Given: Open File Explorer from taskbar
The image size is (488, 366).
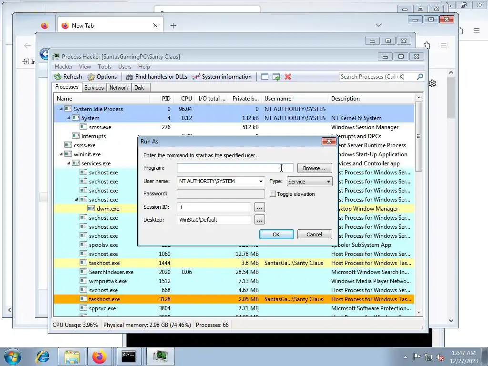Looking at the screenshot, I should click(x=71, y=356).
